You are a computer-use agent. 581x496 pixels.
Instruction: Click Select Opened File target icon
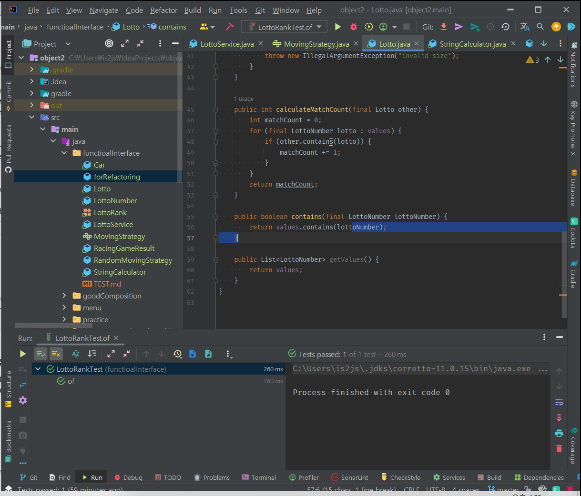coord(109,44)
